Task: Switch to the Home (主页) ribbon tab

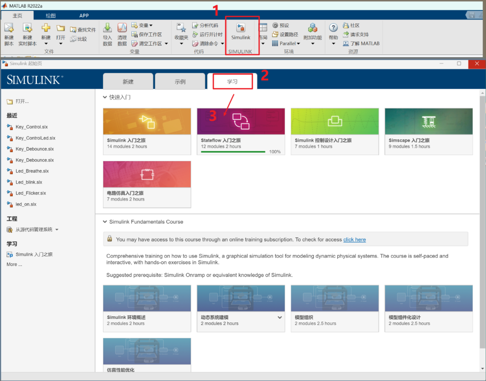Action: pos(18,15)
